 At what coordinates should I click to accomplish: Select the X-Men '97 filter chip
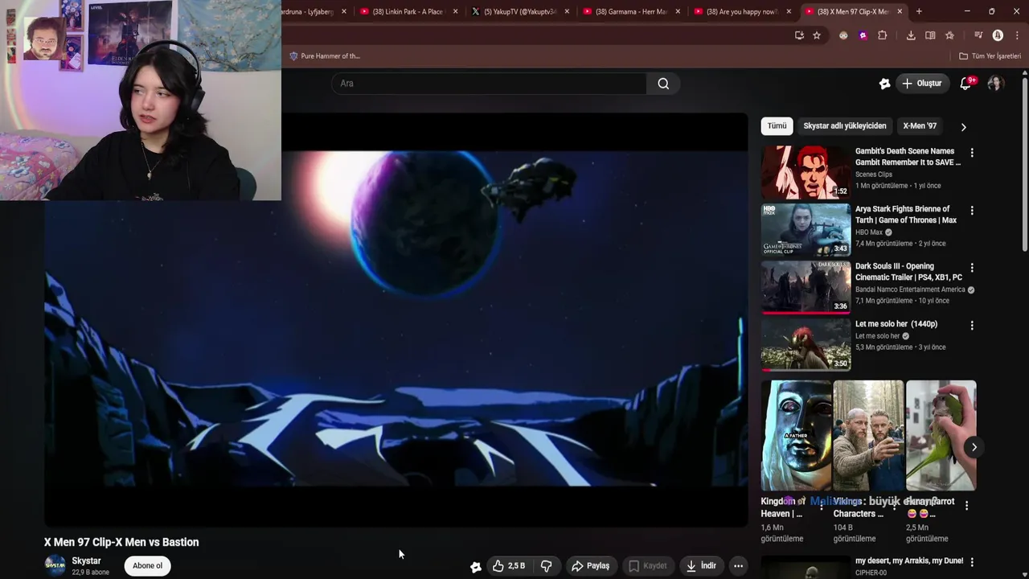pyautogui.click(x=920, y=126)
